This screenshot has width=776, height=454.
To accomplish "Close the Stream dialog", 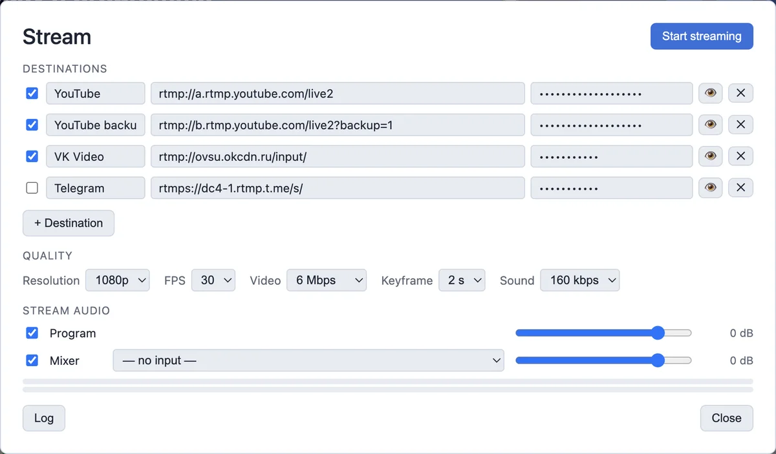I will [726, 418].
